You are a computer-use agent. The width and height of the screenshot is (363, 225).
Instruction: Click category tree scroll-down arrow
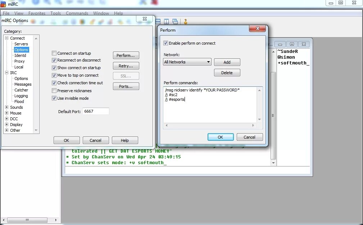[x=36, y=130]
